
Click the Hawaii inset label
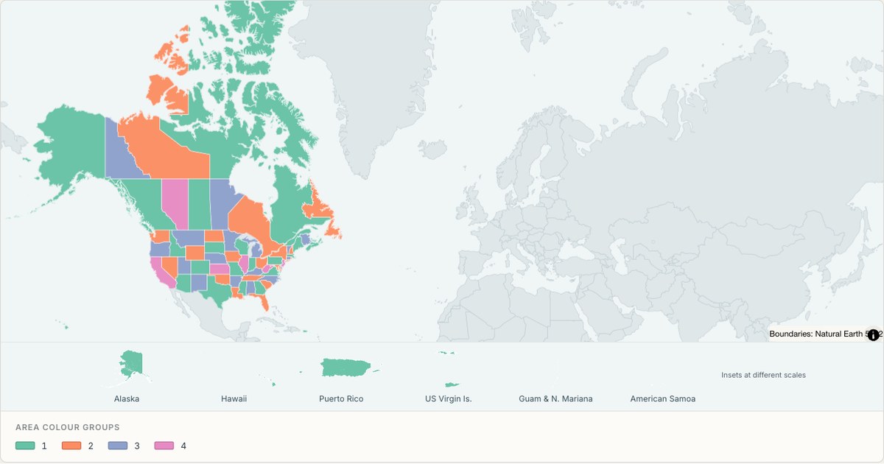click(x=234, y=398)
